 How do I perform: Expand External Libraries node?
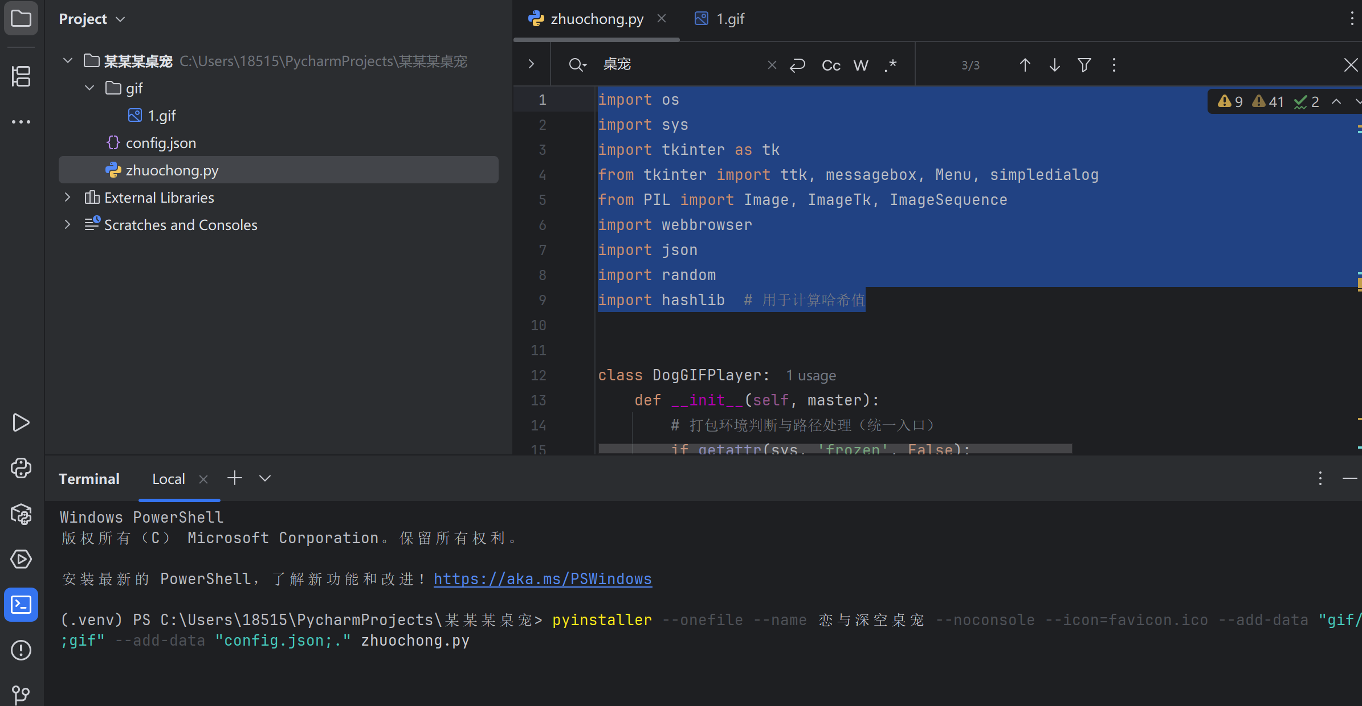[x=67, y=197]
